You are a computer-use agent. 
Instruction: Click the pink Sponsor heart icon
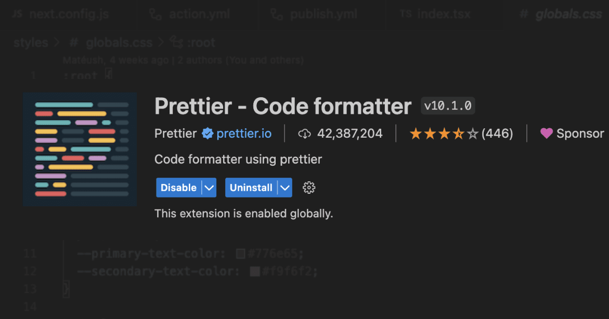pyautogui.click(x=546, y=134)
